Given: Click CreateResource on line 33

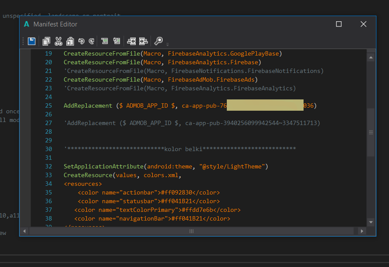Looking at the screenshot, I should pos(88,175).
